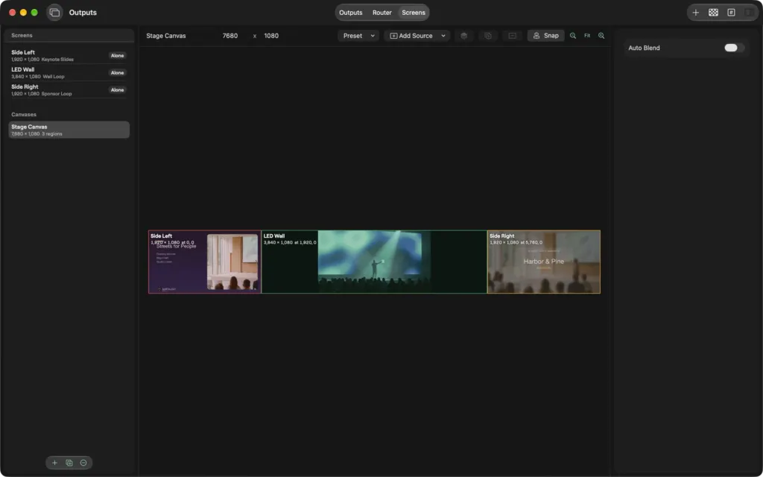763x477 pixels.
Task: Switch to the Screens tab
Action: [x=413, y=13]
